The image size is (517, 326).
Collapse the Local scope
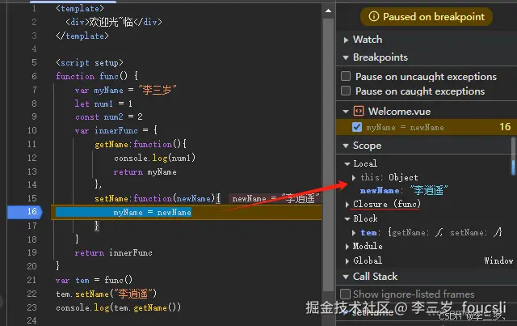347,163
